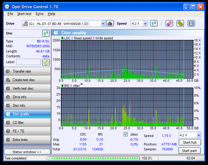Click the Transfer rate disc icon
Viewport: 208px width, 165px height.
pos(8,71)
